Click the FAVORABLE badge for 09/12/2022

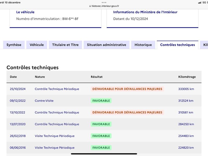(101, 101)
